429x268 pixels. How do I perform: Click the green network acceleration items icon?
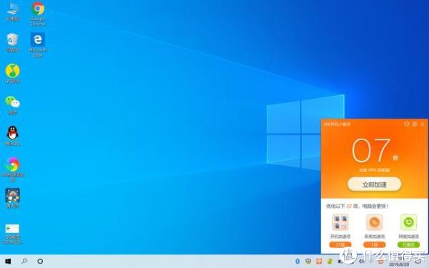click(408, 222)
